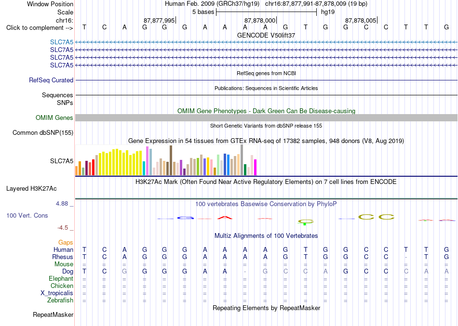Screen dimensions: 458x326
Task: Click the chr16:87,877,991-87,878,009 (19 bp) range text
Action: [316, 4]
